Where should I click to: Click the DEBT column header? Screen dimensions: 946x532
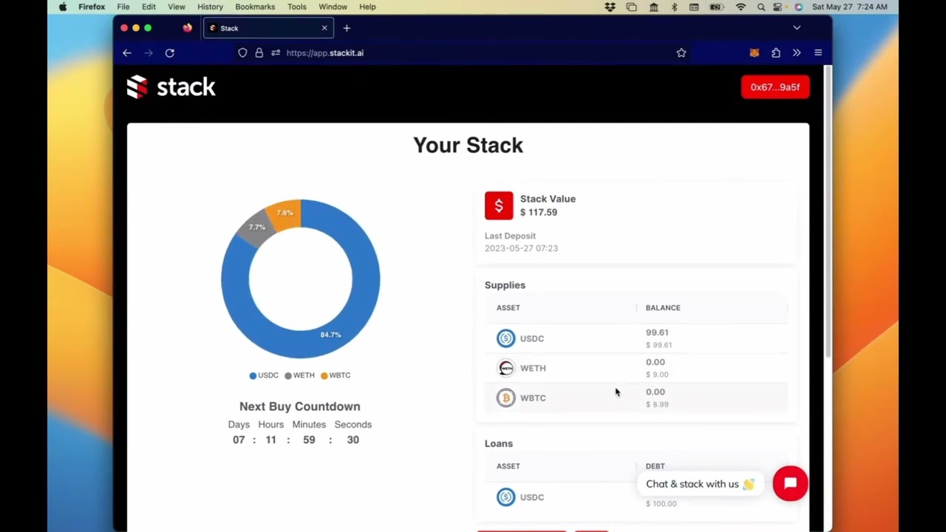656,466
